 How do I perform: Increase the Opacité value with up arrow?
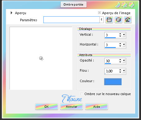pyautogui.click(x=120, y=60)
